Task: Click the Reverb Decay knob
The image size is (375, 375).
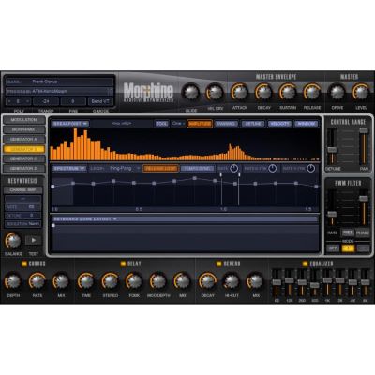Action: 207,281
